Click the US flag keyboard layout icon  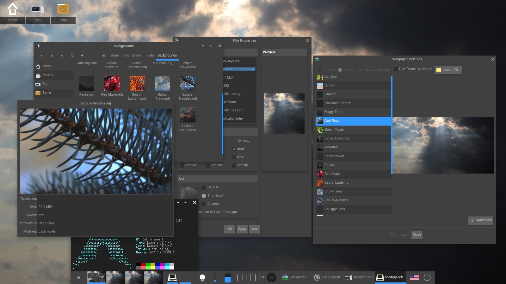pos(414,277)
